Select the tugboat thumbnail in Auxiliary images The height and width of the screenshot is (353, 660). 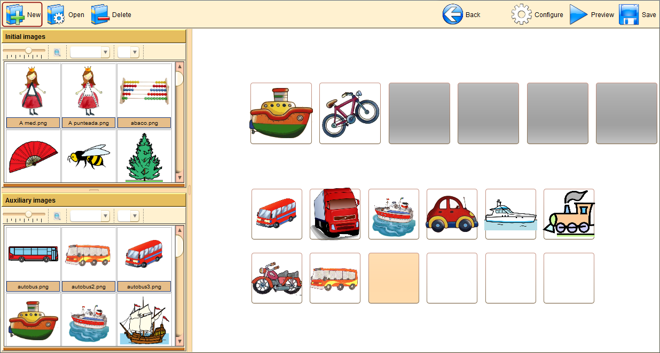[33, 320]
